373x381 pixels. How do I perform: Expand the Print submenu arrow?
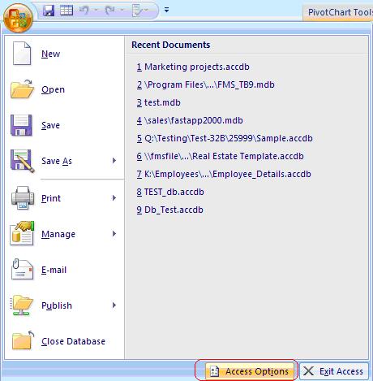tap(114, 198)
